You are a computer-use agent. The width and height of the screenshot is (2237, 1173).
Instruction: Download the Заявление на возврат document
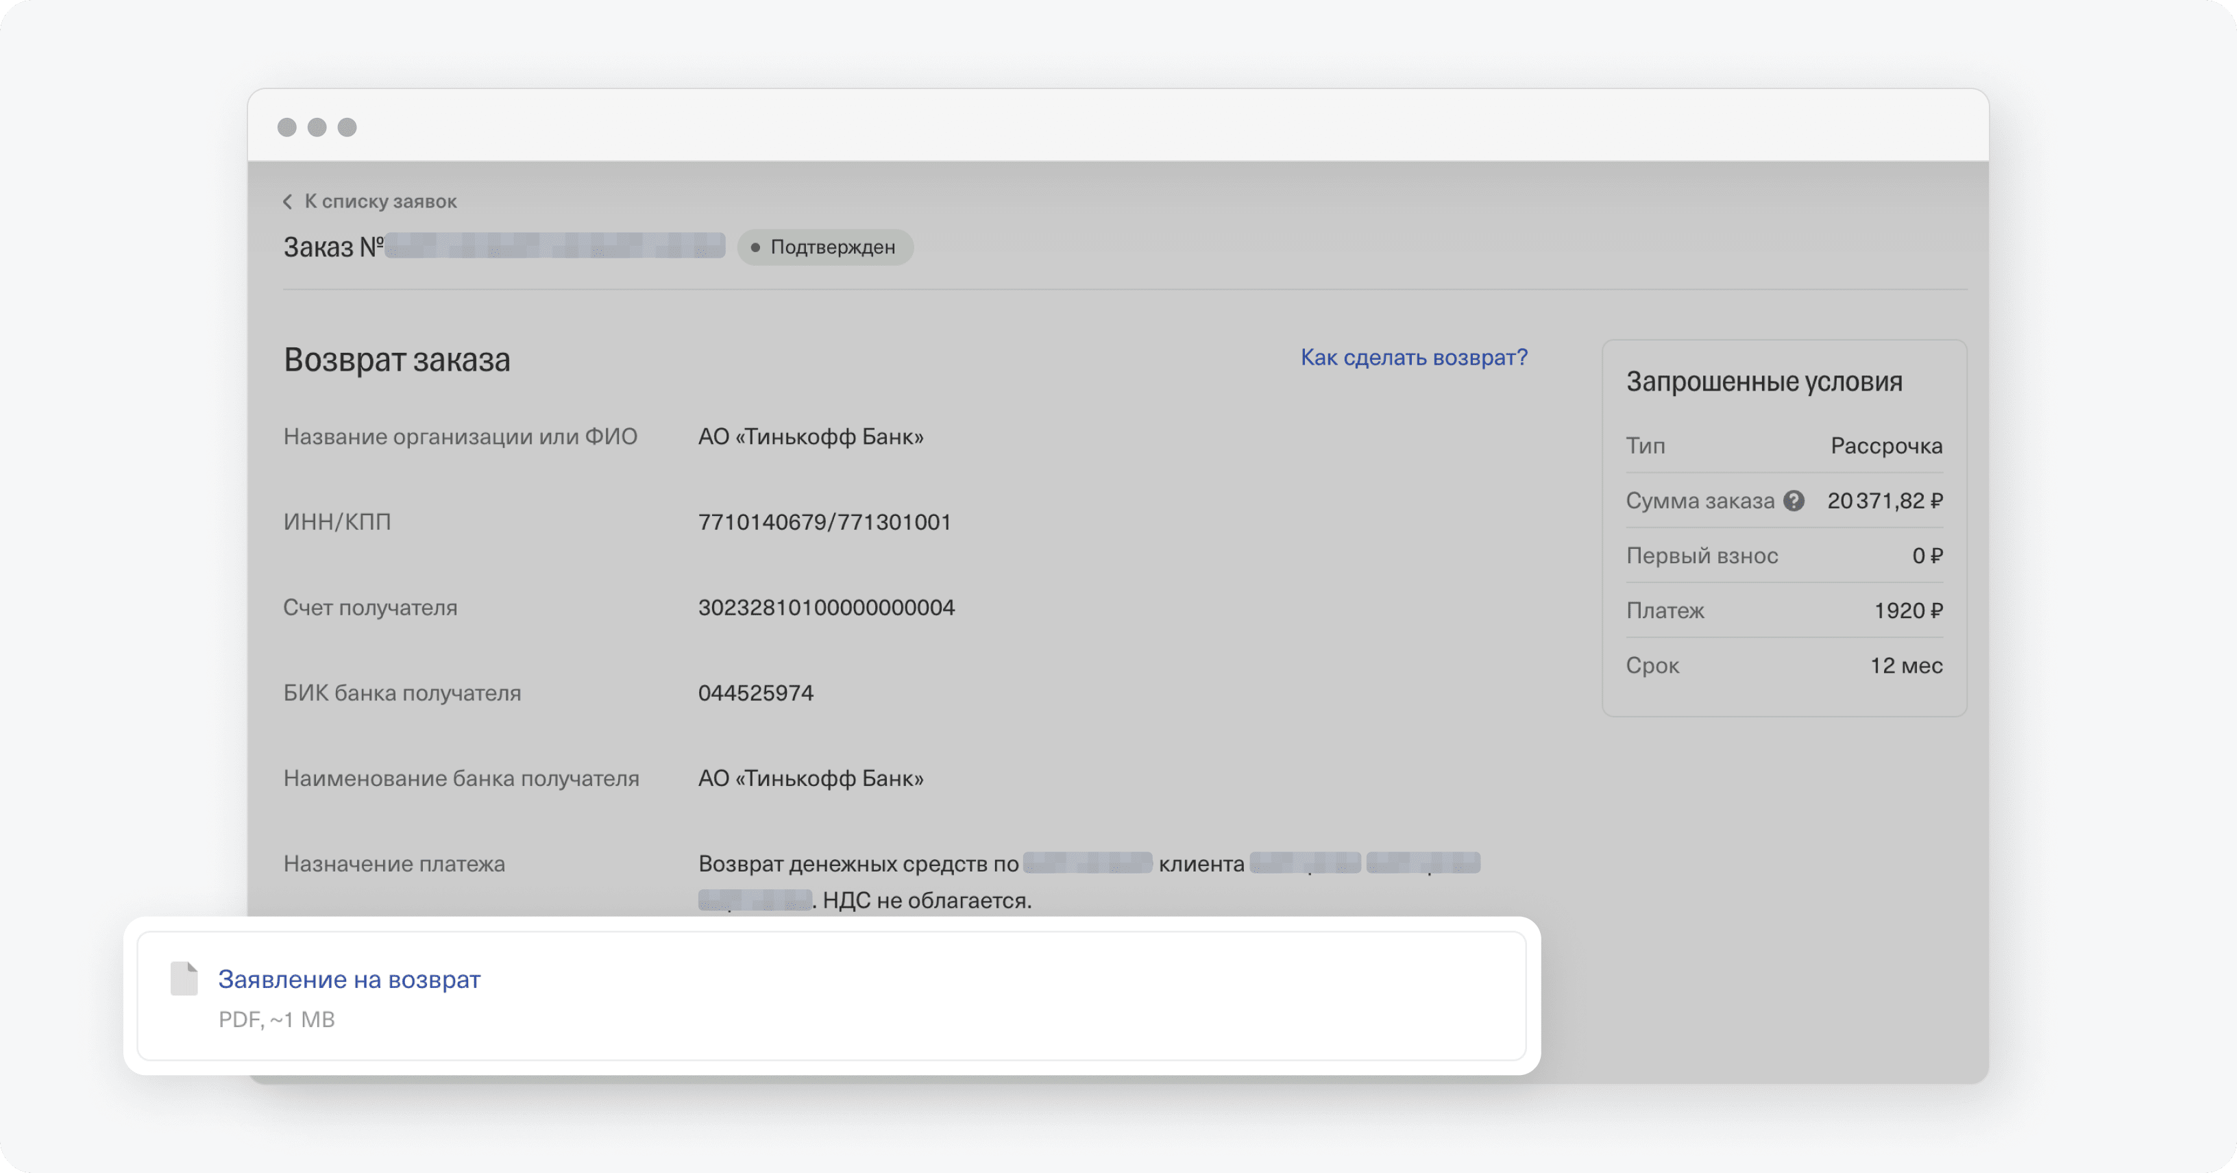click(x=349, y=979)
